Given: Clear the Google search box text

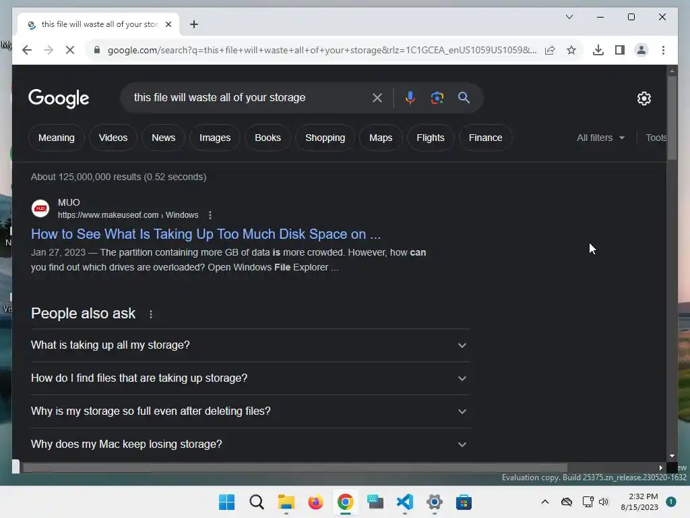Looking at the screenshot, I should [x=377, y=98].
